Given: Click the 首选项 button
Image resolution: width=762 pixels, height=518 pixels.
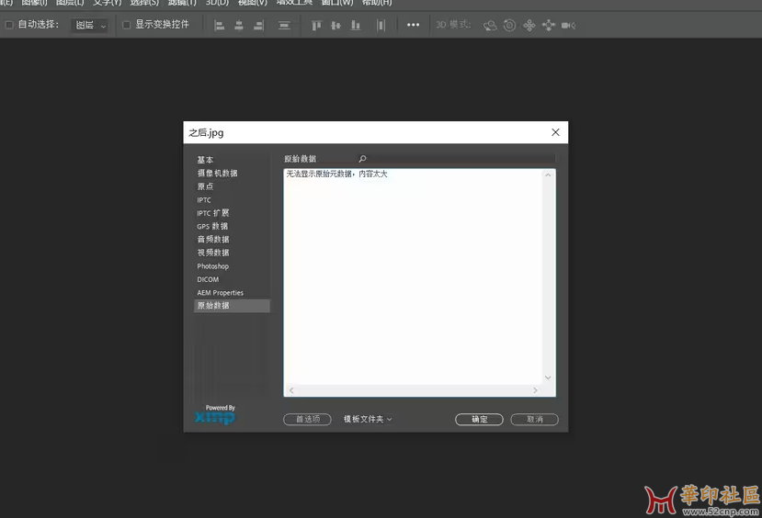Looking at the screenshot, I should (308, 420).
